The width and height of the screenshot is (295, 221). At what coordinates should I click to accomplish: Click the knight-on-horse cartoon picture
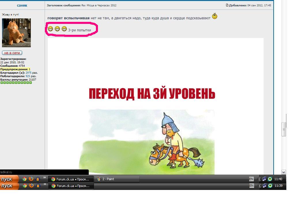(x=147, y=142)
